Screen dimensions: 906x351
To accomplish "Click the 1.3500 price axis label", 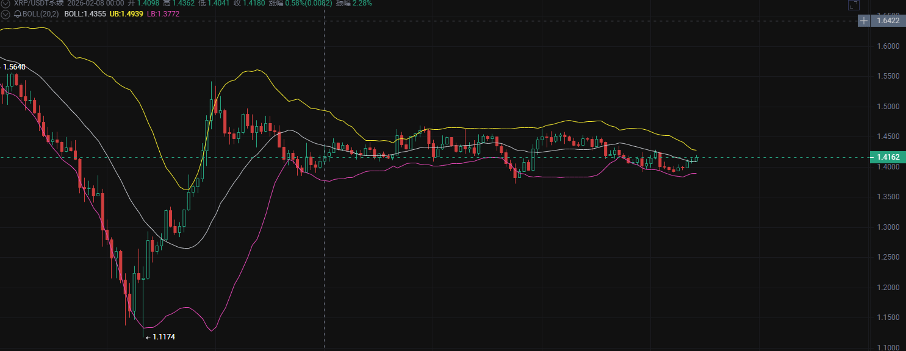I will pos(888,197).
